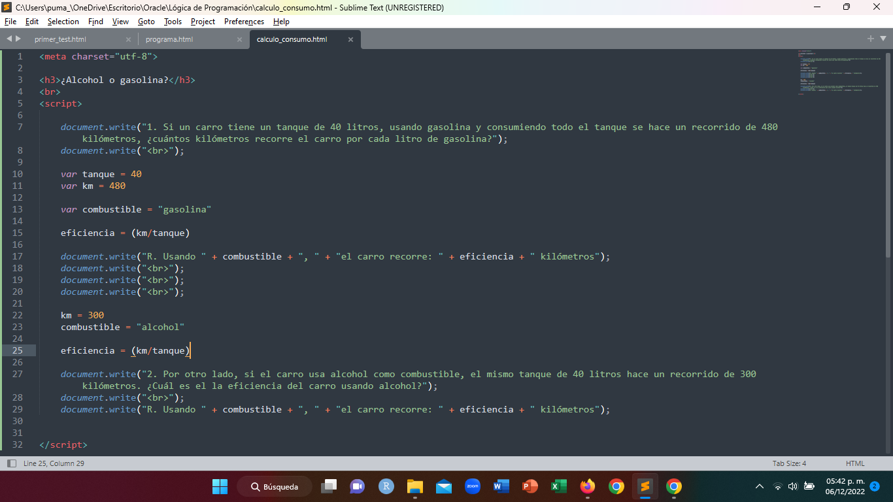Open the Tools menu
This screenshot has width=893, height=502.
click(x=173, y=22)
